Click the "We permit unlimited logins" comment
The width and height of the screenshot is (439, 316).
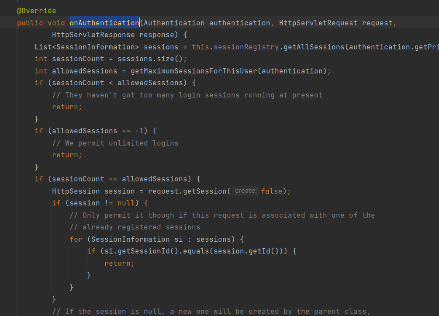coord(115,143)
